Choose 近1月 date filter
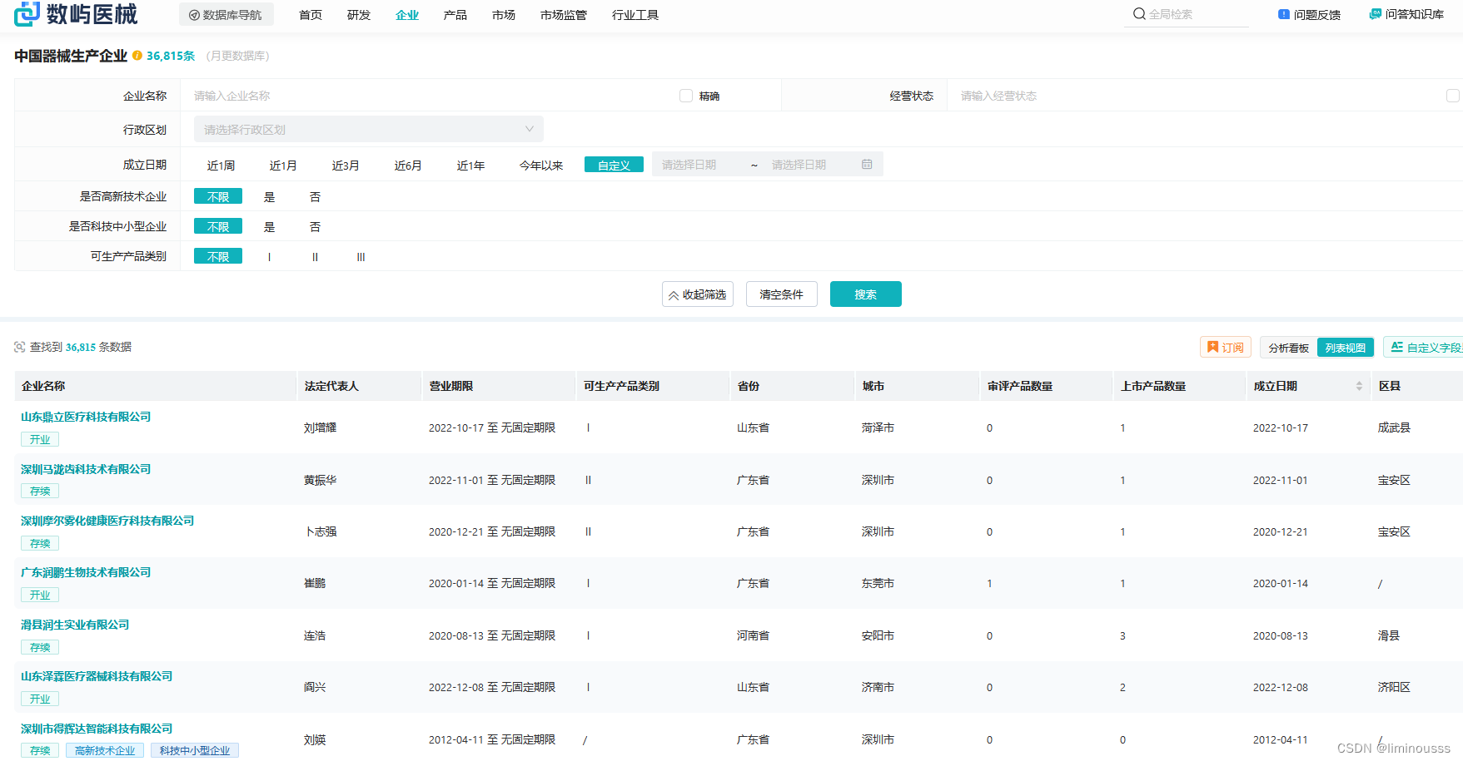 tap(283, 166)
